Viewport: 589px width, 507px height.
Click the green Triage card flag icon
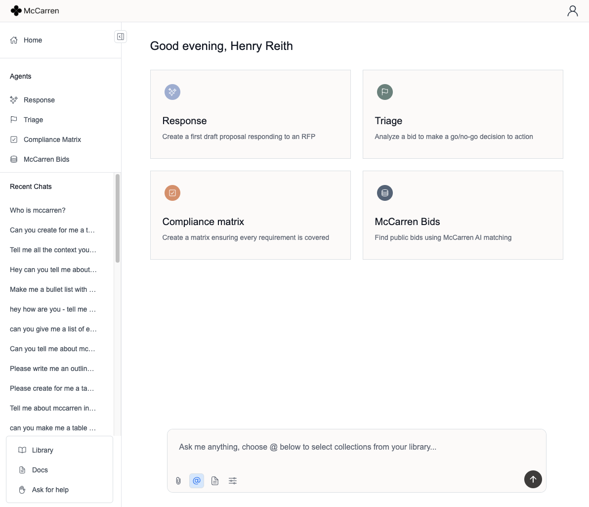(x=384, y=92)
